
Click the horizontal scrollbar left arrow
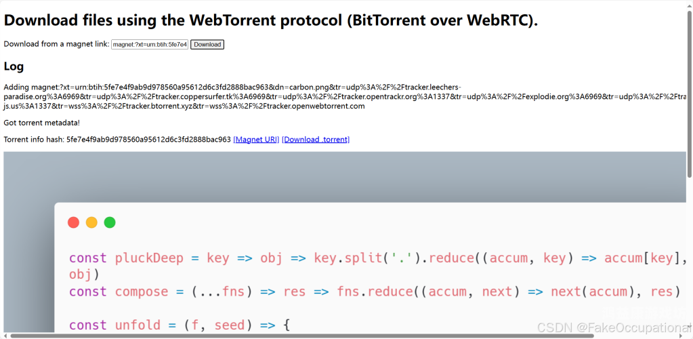4,336
